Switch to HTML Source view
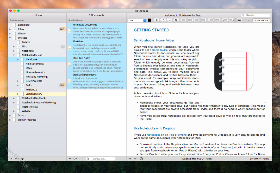This screenshot has width=280, height=173. point(261,20)
